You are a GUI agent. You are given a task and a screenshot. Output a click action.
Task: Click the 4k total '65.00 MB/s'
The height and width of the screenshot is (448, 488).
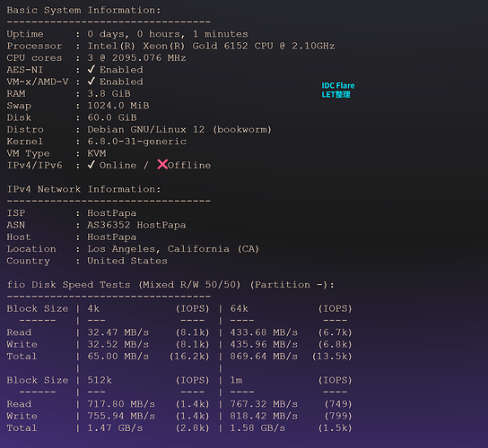[x=118, y=357]
